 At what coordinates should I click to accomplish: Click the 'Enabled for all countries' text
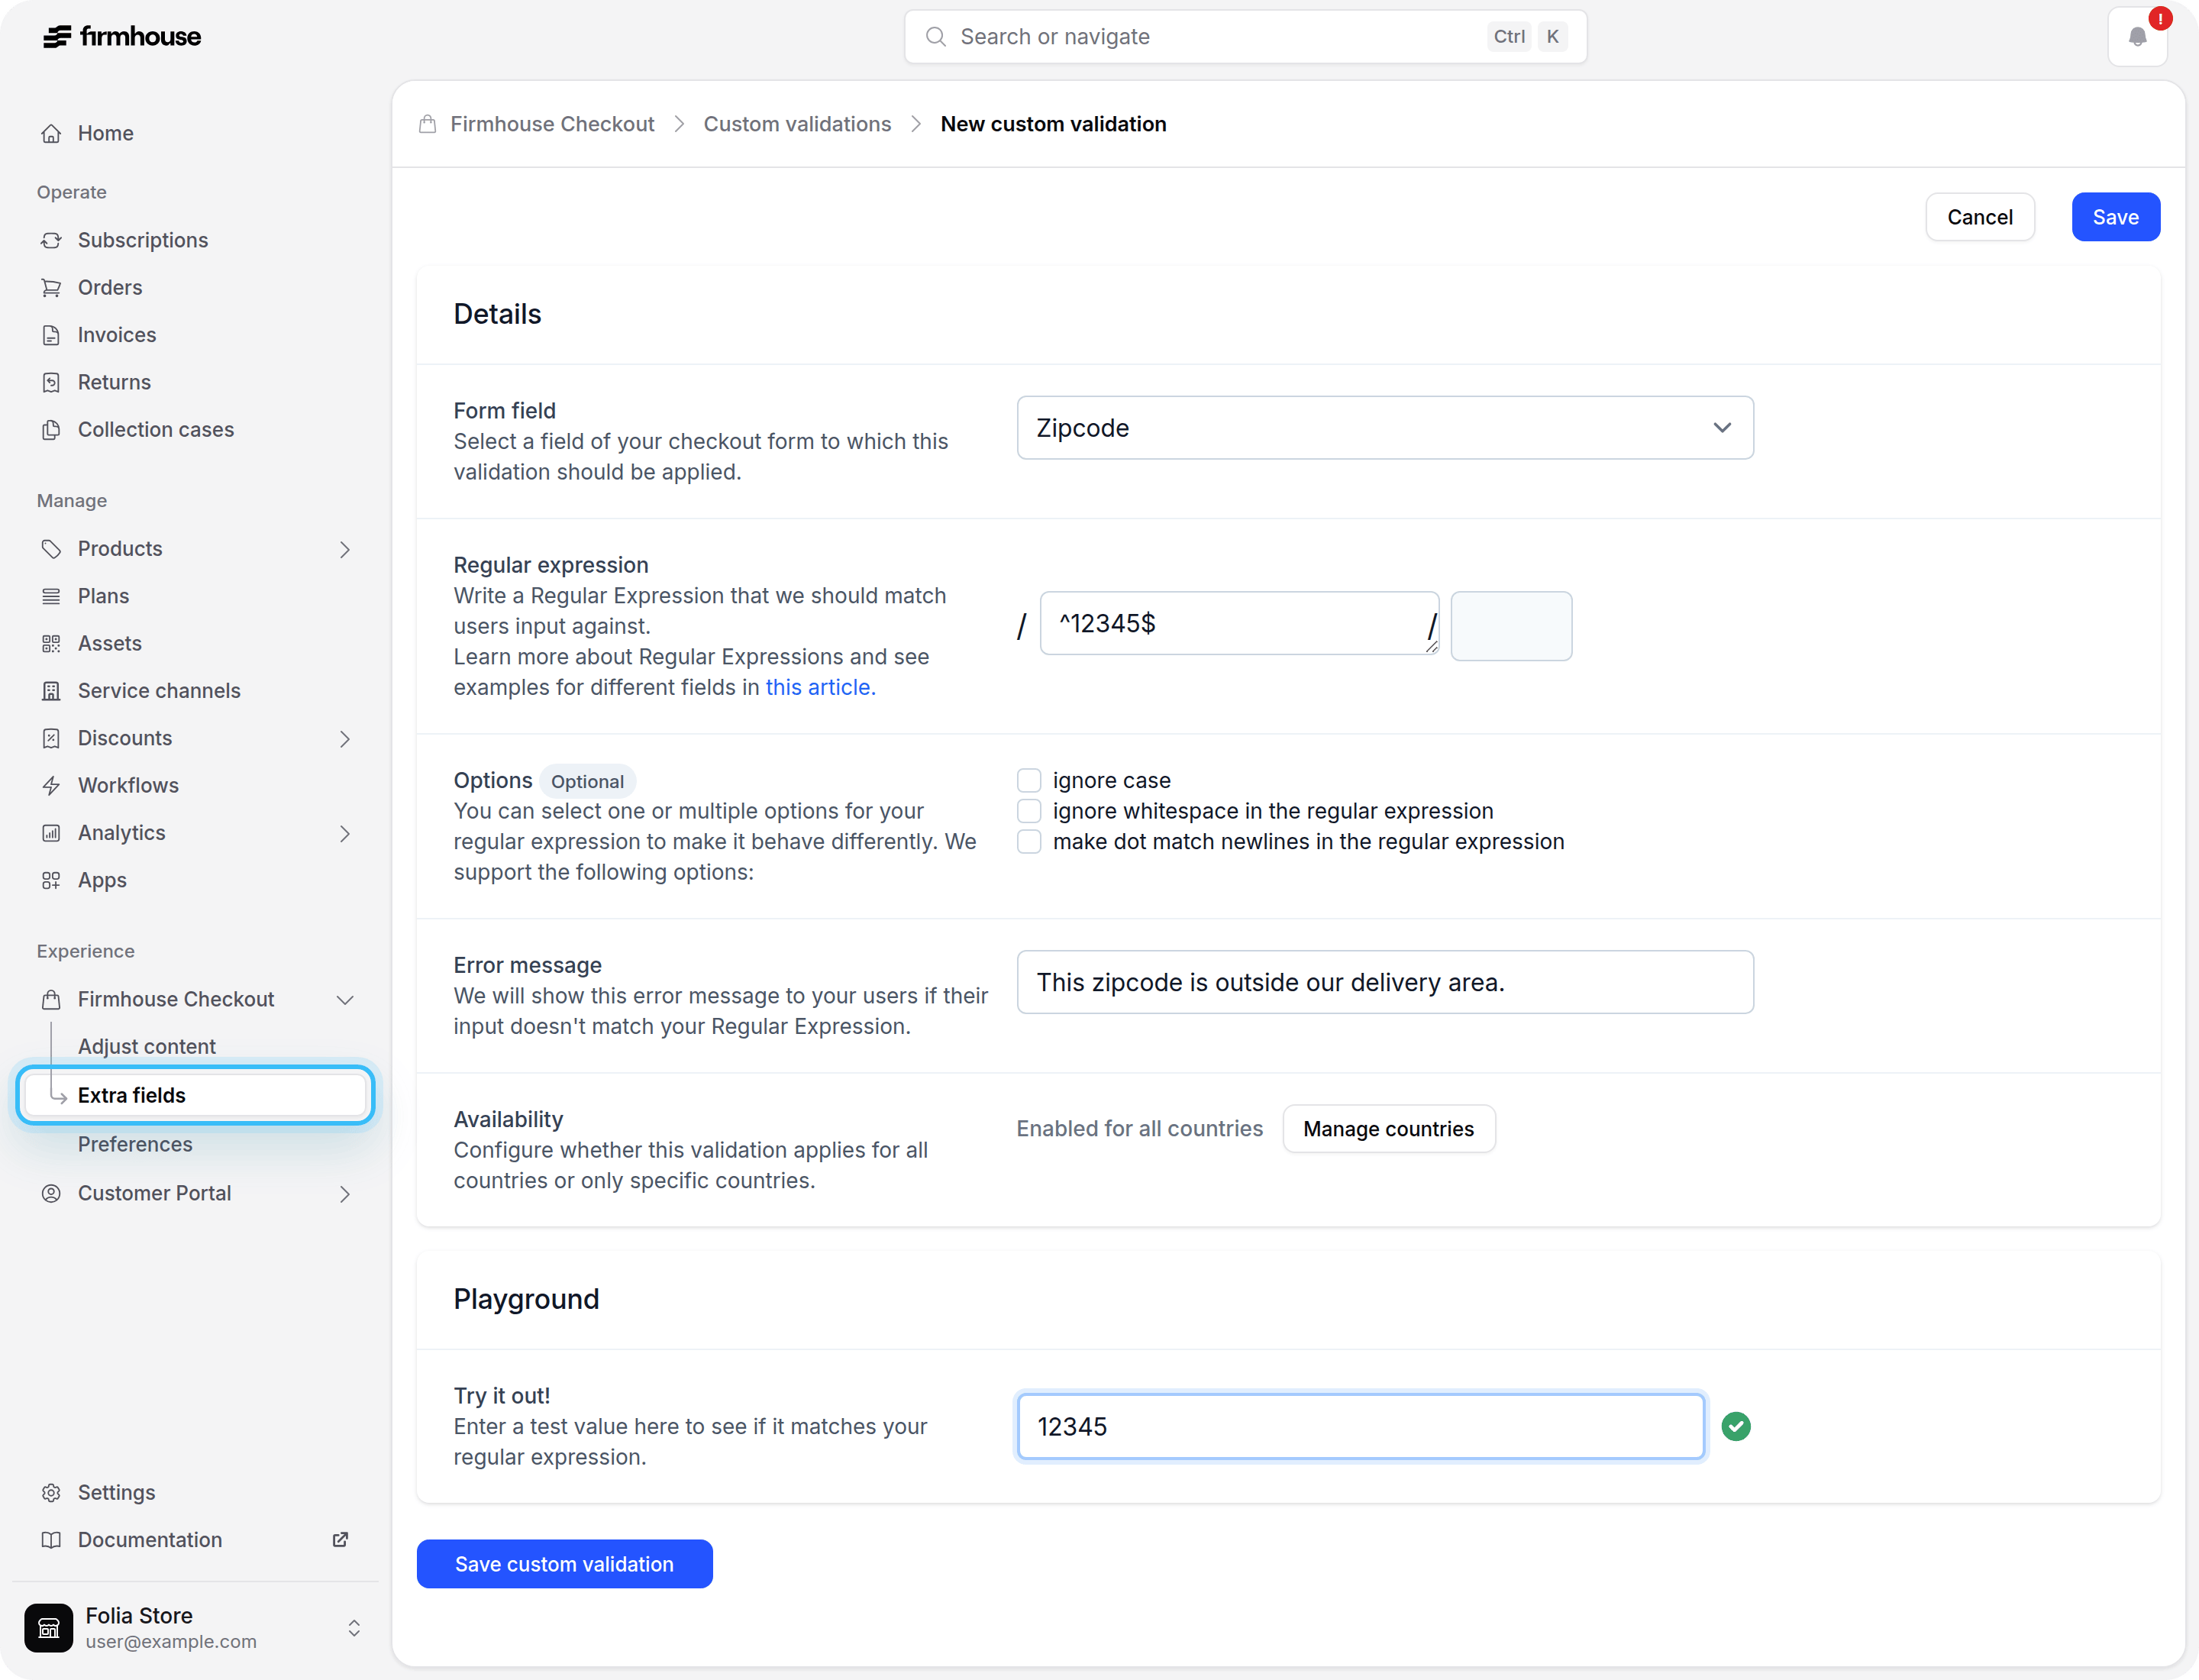click(1139, 1129)
